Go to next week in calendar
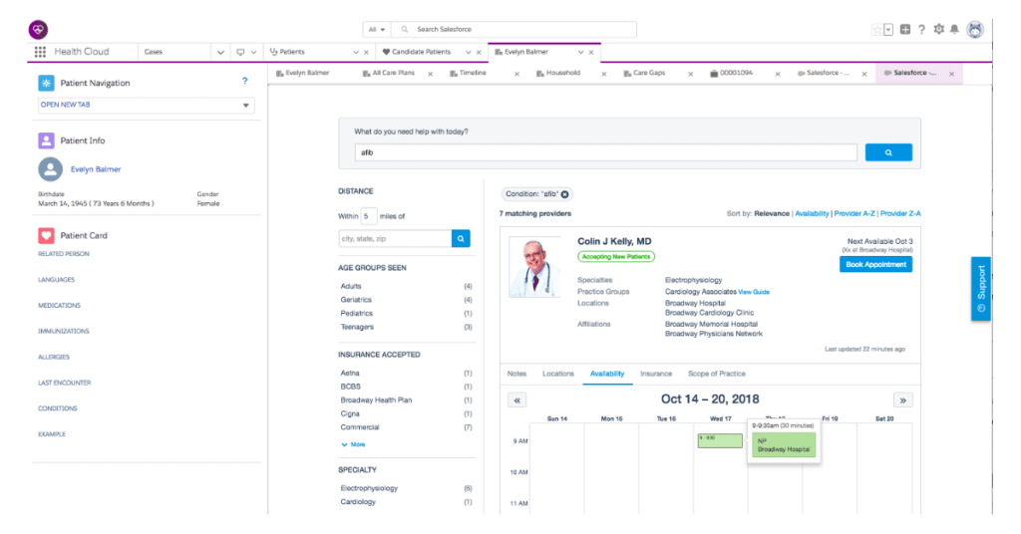 tap(902, 400)
